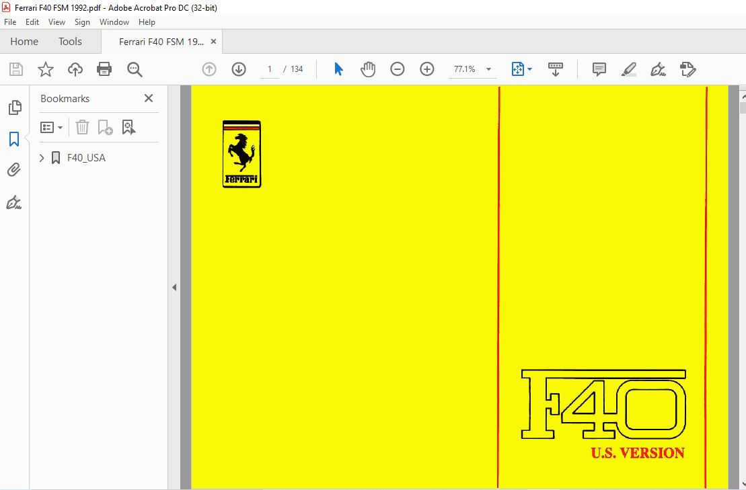Add file to starred favorites

[46, 69]
